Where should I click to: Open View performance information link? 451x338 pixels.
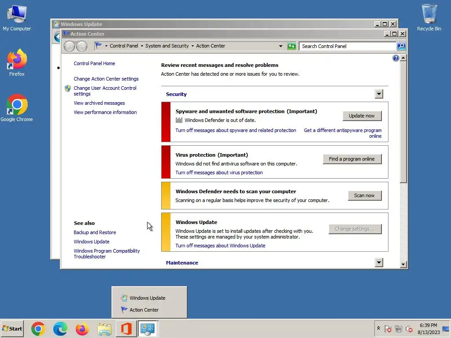(x=105, y=112)
